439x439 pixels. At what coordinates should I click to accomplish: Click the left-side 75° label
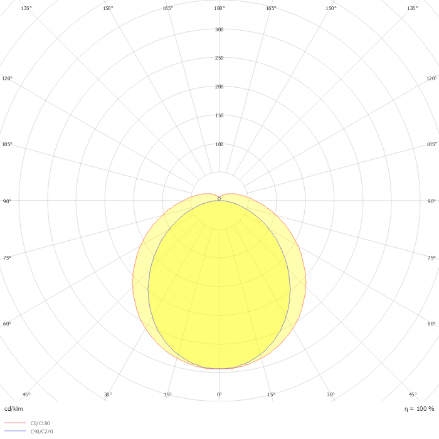tap(7, 258)
